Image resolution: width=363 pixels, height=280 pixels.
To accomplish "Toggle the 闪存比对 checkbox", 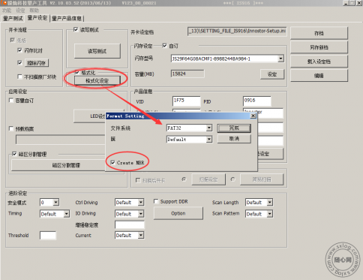I will click(x=19, y=50).
